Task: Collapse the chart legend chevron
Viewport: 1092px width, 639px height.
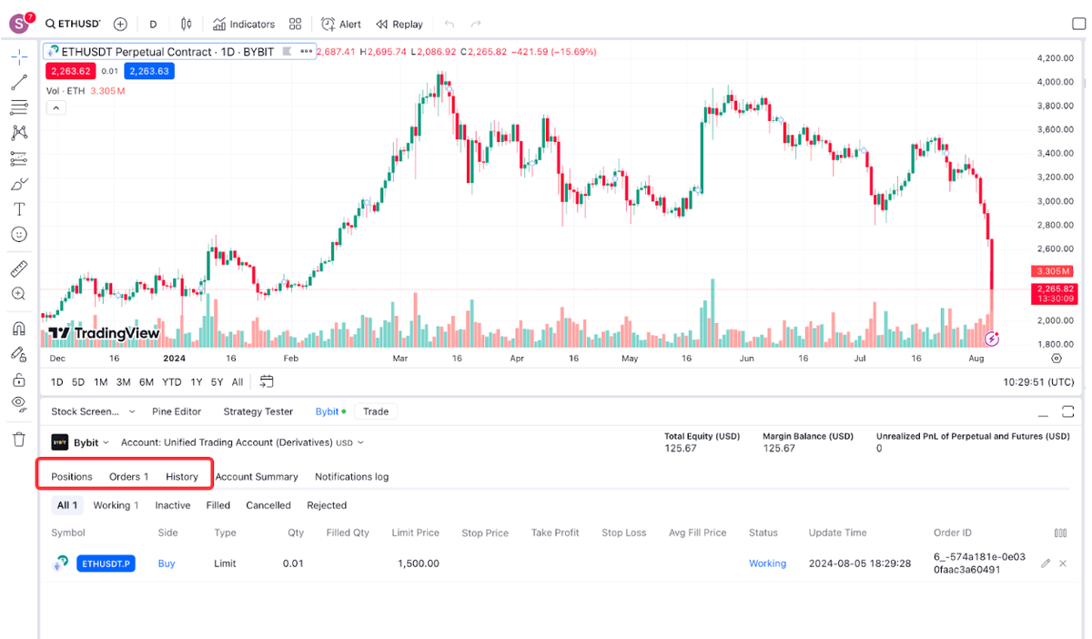Action: point(56,108)
